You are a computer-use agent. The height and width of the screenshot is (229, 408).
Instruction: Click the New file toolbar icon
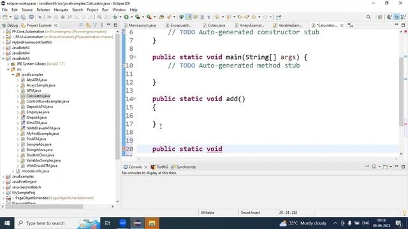pos(5,17)
